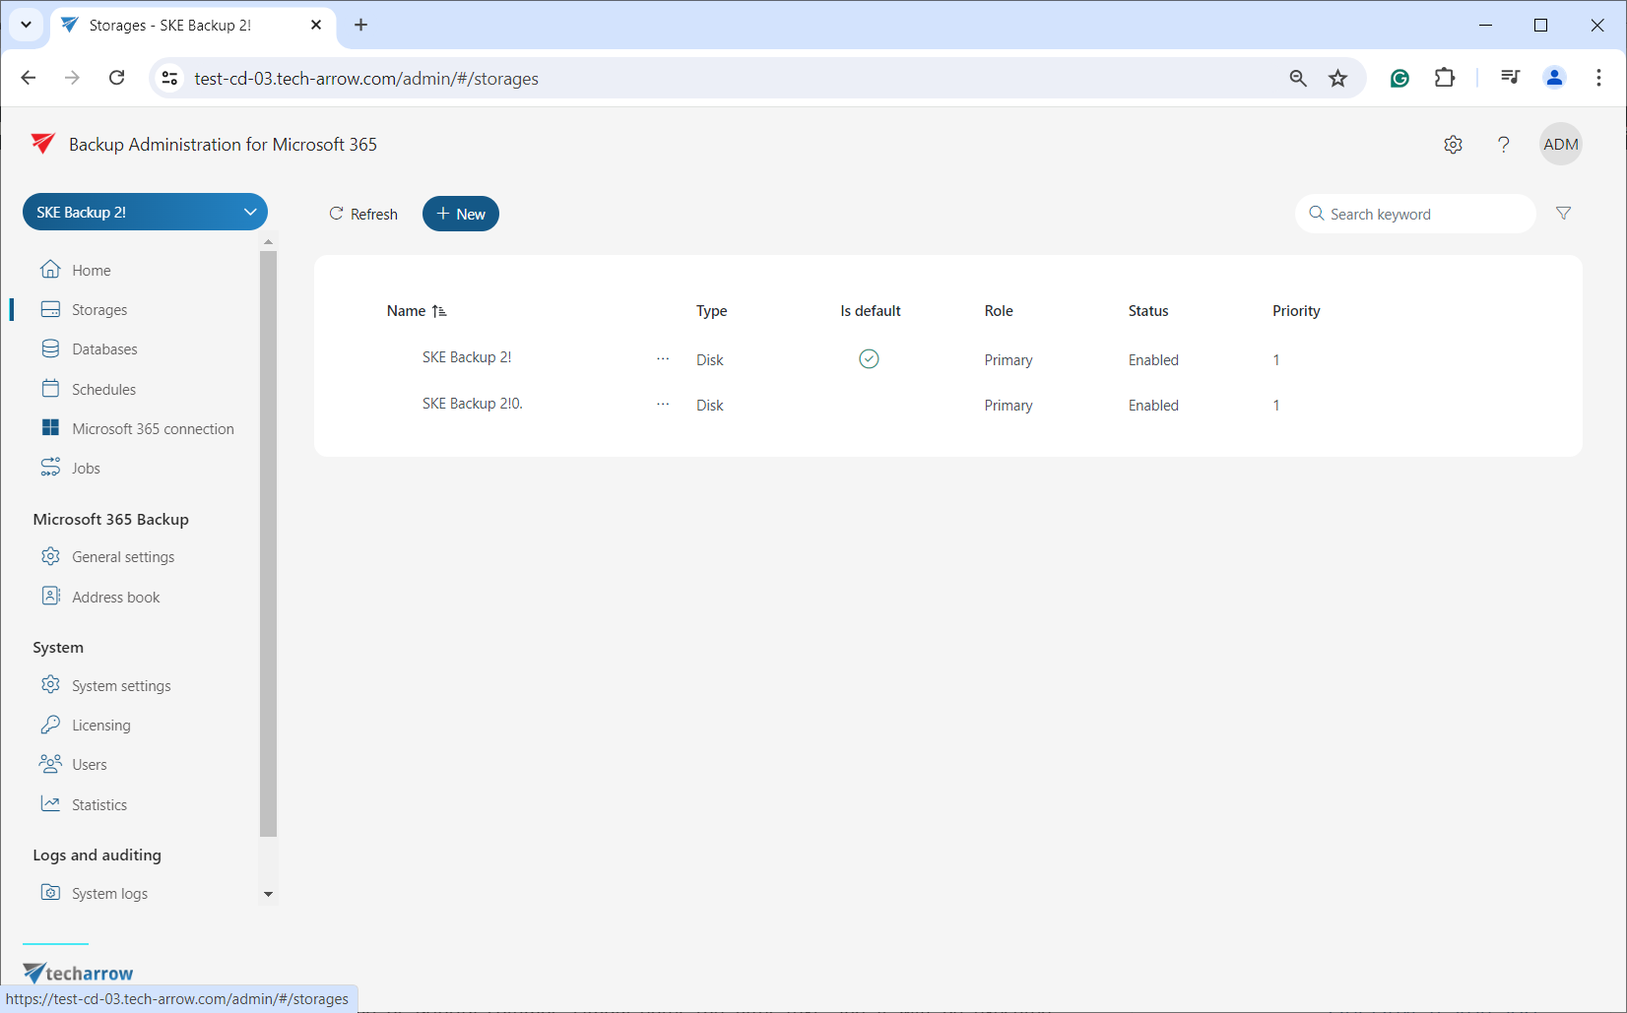Bookmark this page with the star icon
1627x1013 pixels.
tap(1337, 79)
